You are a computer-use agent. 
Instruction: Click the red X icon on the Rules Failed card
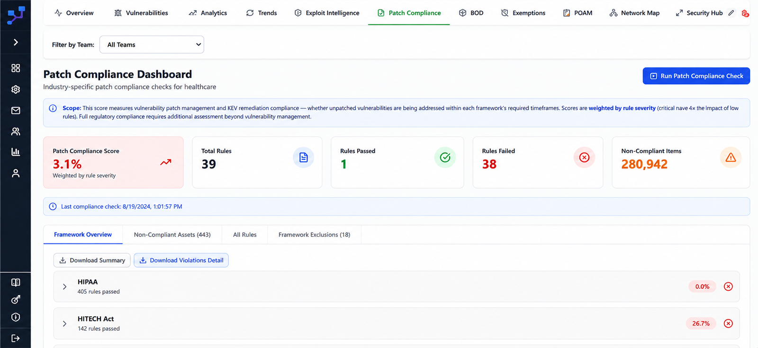584,157
